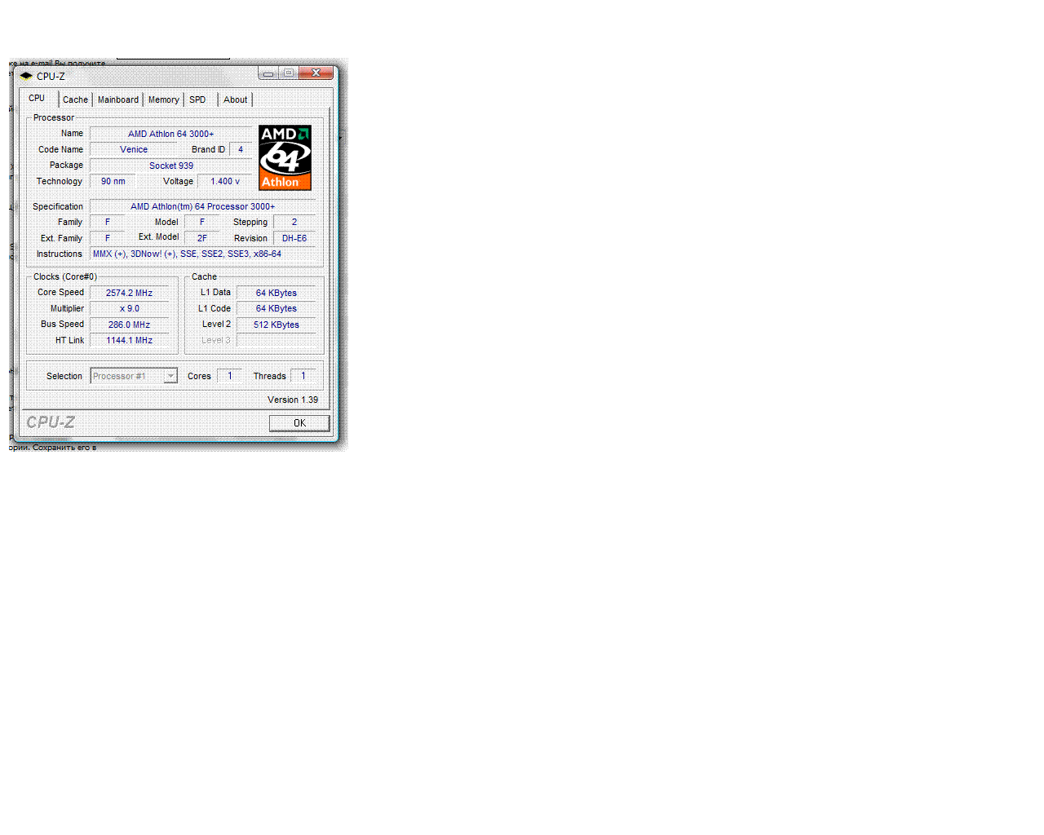Viewport: 1044px width, 835px height.
Task: Click the Core Speed value '2574.2 MHz'
Action: click(129, 293)
